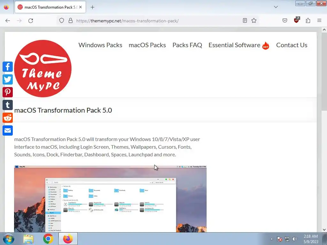Save page to Pocket
The height and width of the screenshot is (245, 327).
[x=285, y=20]
